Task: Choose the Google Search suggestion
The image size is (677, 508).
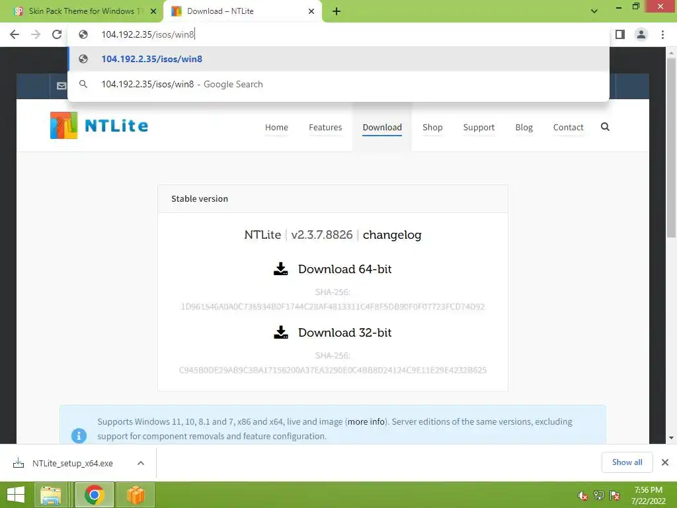Action: click(338, 84)
